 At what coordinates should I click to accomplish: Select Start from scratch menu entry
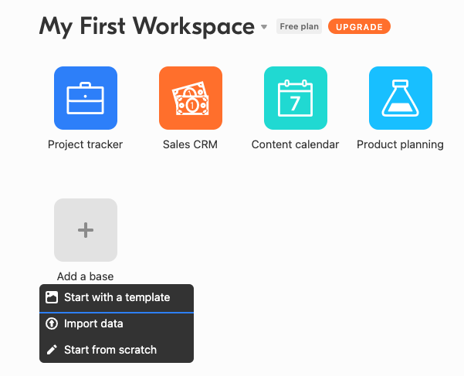117,350
